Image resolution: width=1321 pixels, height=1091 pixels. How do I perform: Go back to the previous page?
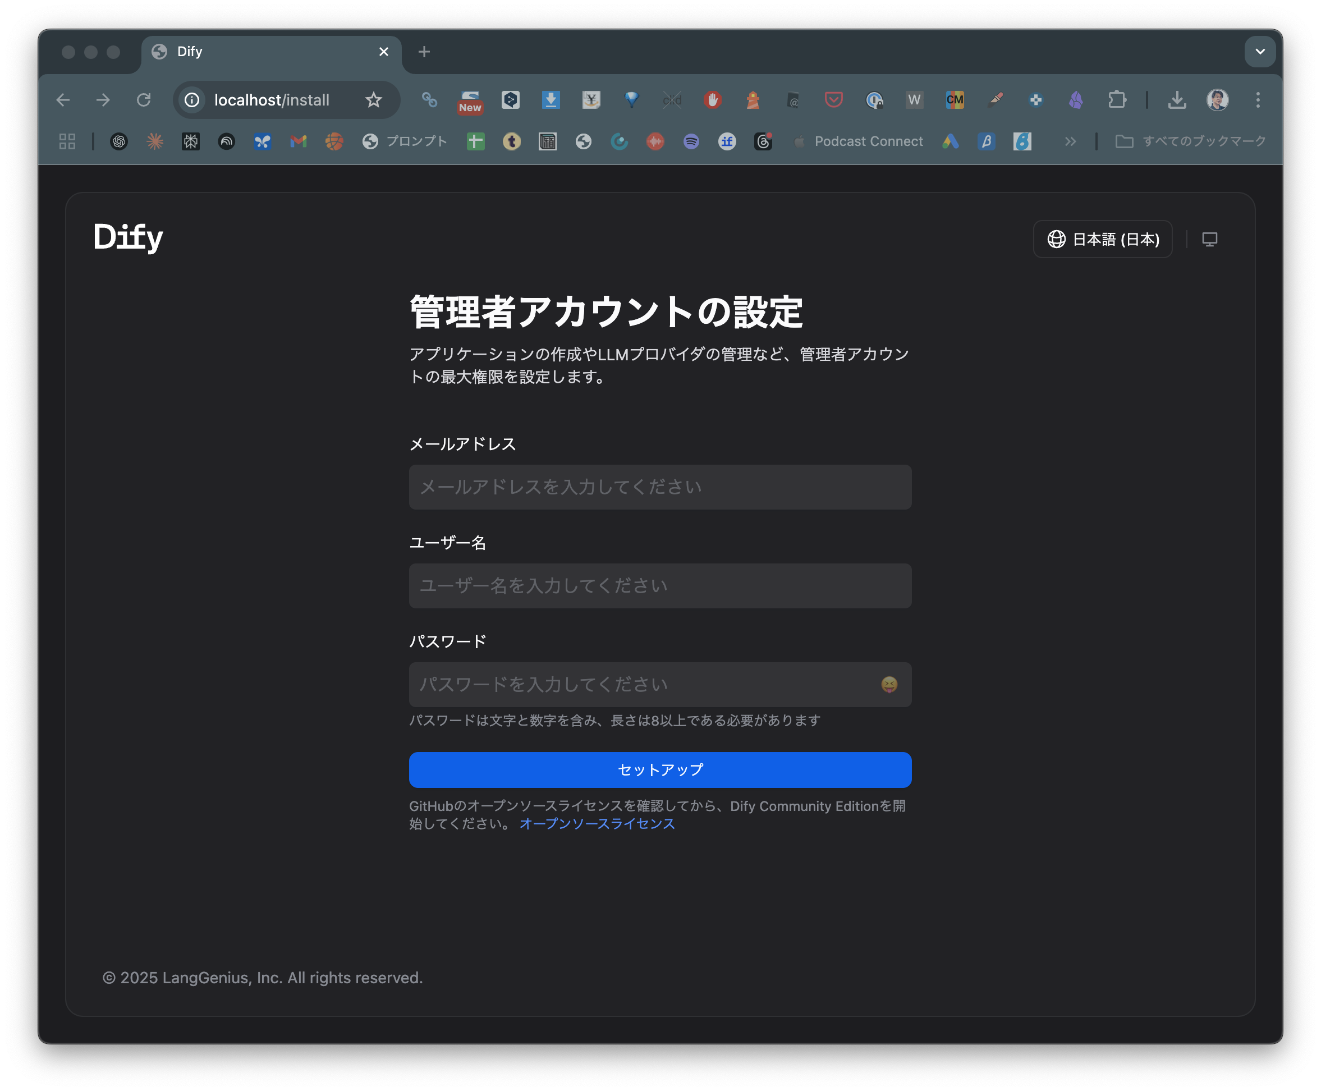pyautogui.click(x=63, y=100)
